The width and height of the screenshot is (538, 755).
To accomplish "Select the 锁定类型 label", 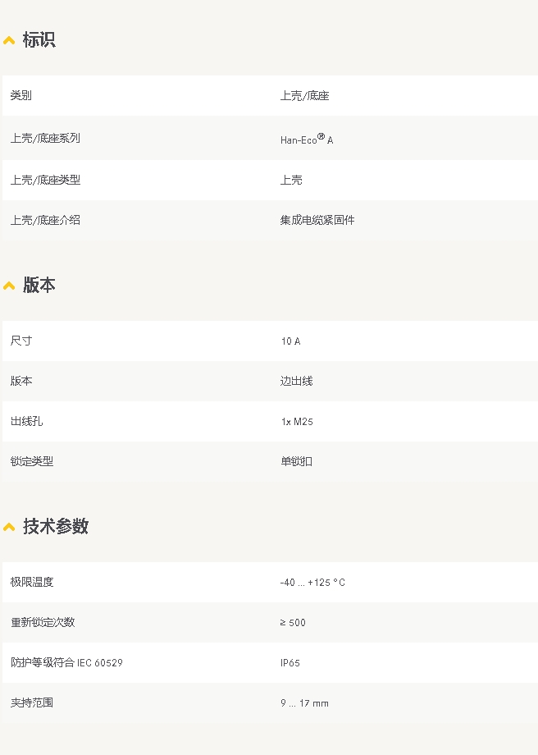I will tap(32, 461).
